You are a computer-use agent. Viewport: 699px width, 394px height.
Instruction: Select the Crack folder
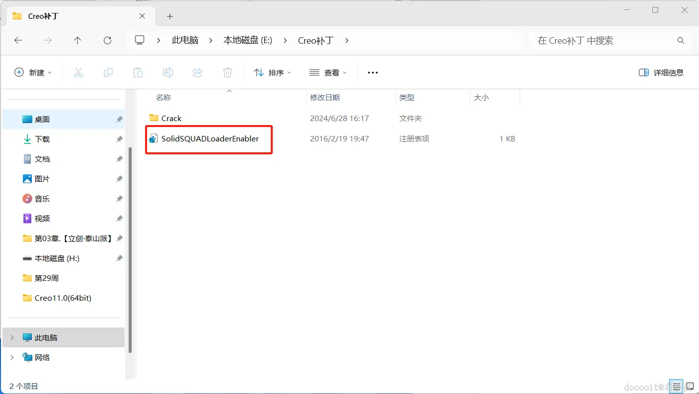tap(171, 118)
